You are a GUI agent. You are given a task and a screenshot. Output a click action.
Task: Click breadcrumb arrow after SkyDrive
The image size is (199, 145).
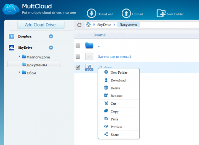coord(114,25)
